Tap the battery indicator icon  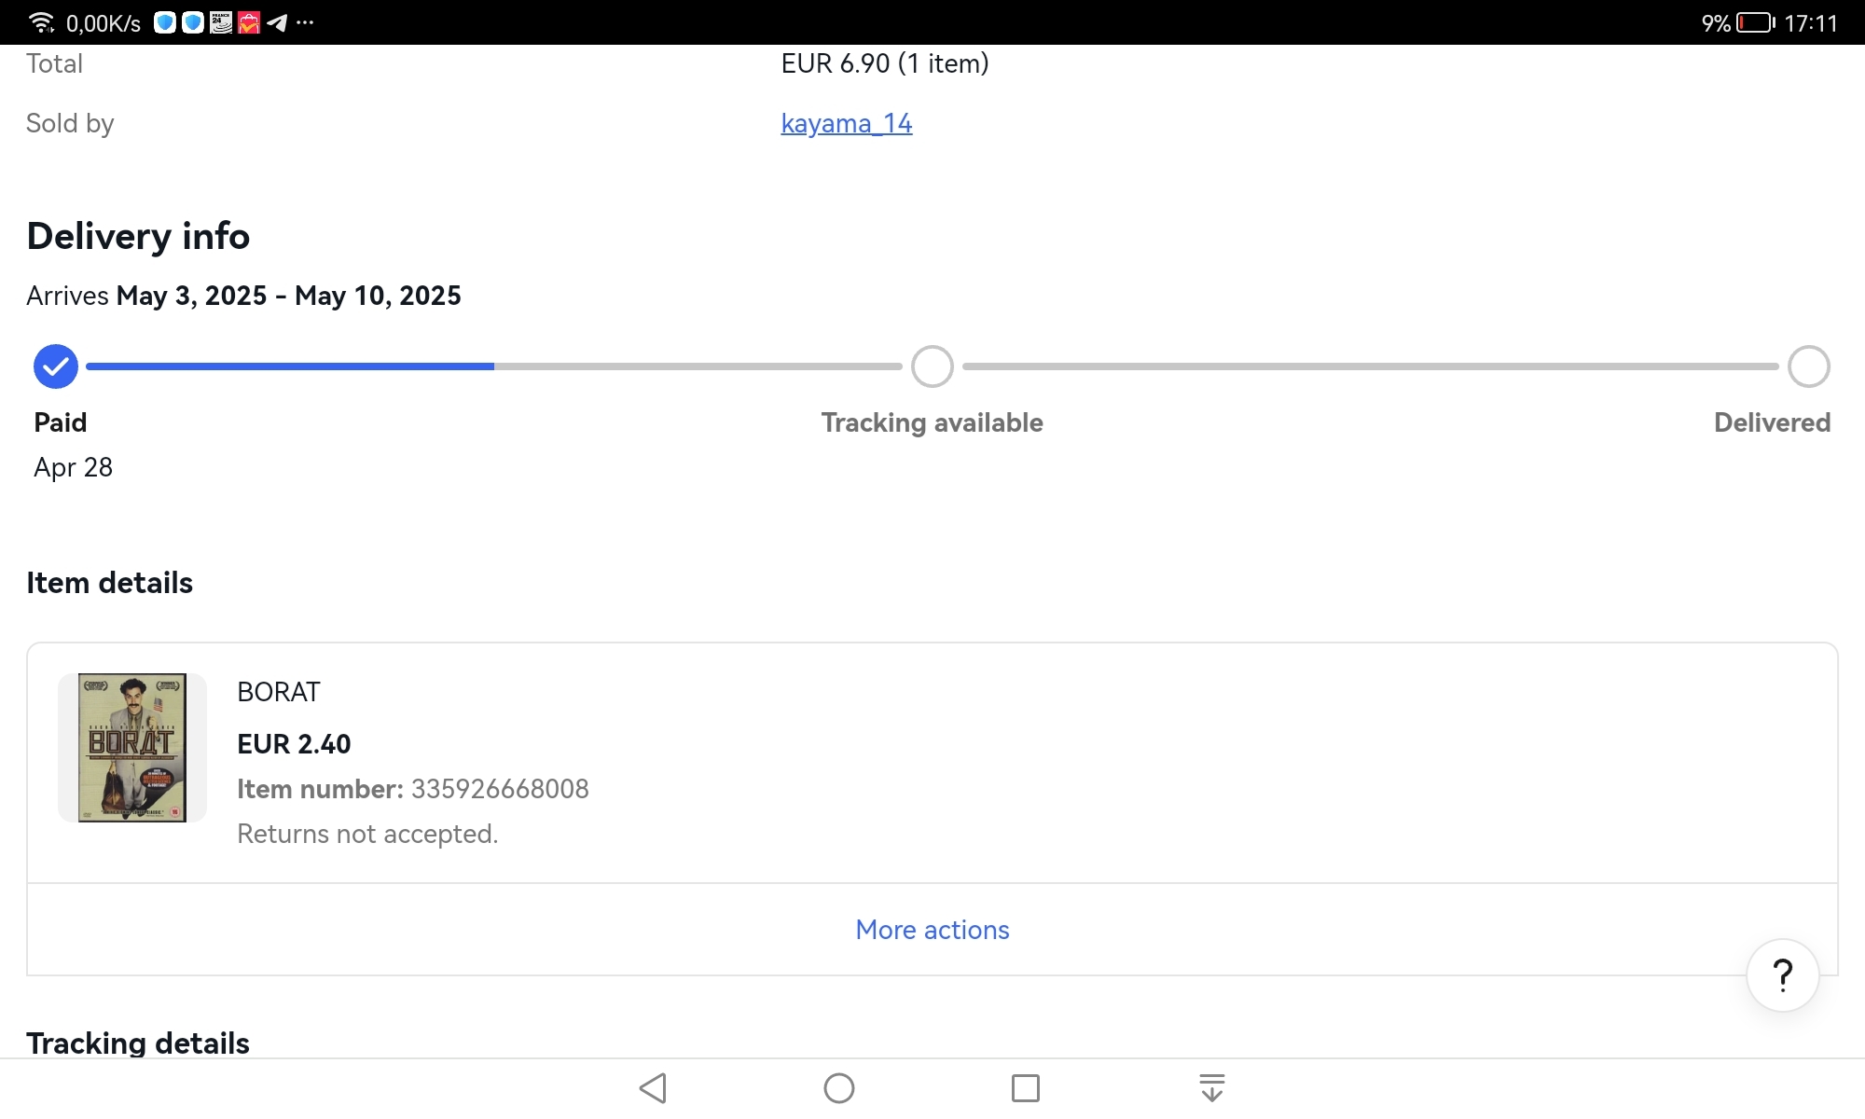pos(1756,22)
